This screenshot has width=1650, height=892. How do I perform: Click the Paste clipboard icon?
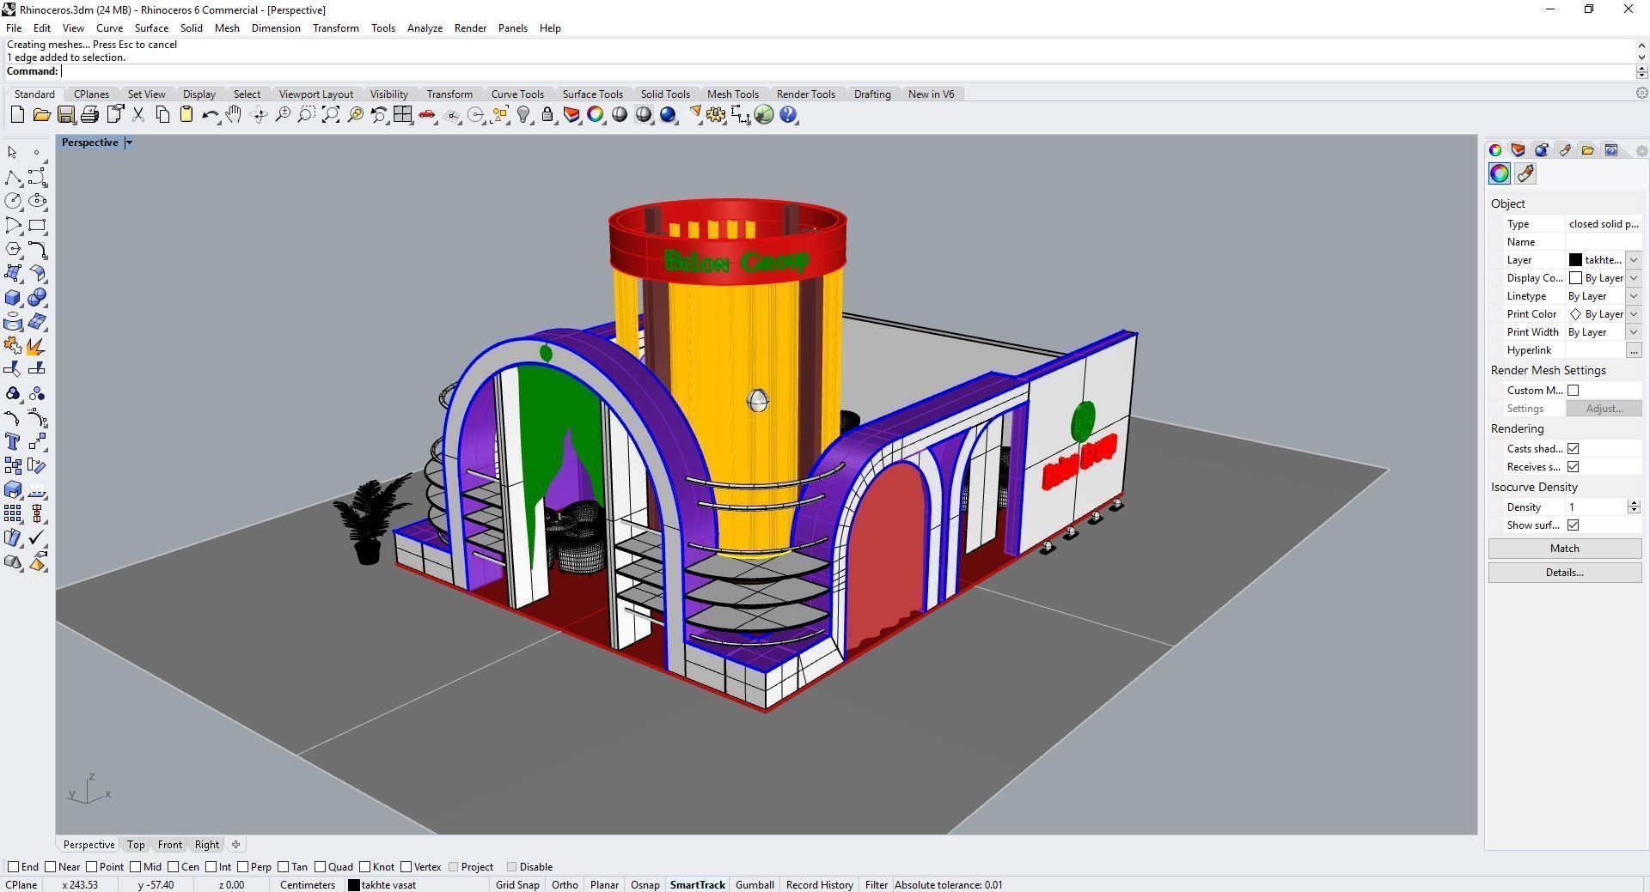186,114
